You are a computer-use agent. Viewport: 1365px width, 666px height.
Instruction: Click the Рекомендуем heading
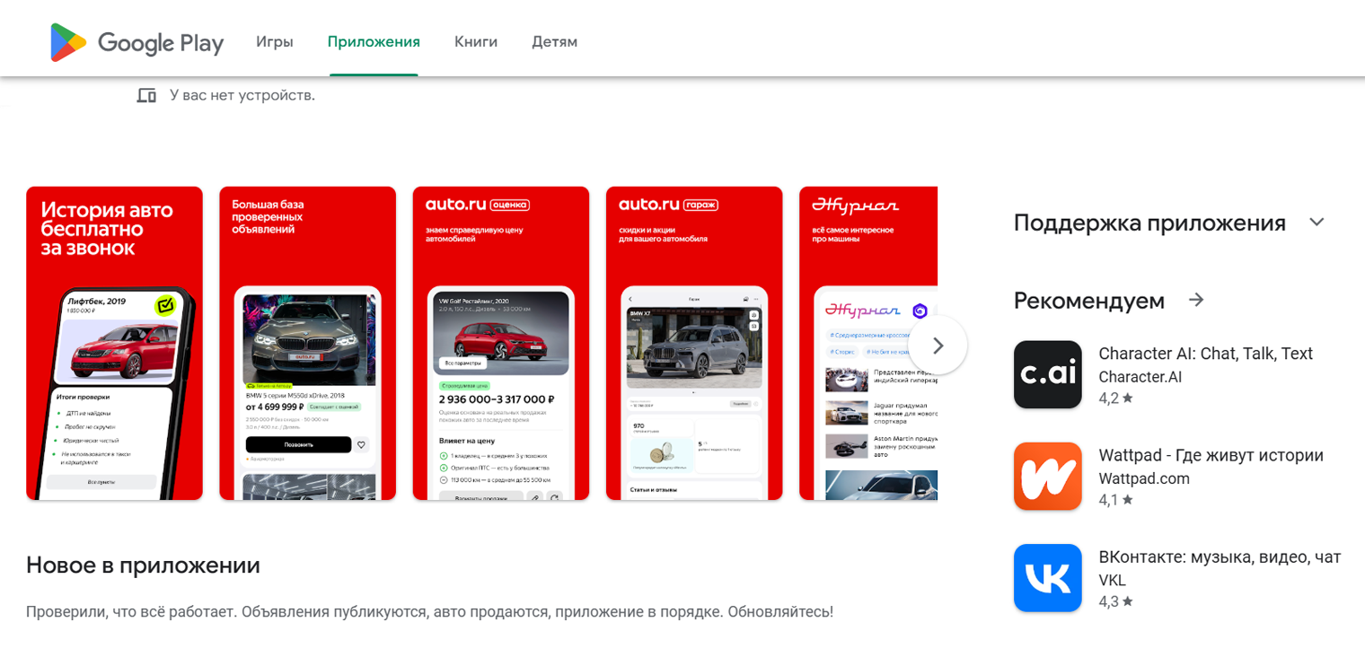pyautogui.click(x=1089, y=301)
